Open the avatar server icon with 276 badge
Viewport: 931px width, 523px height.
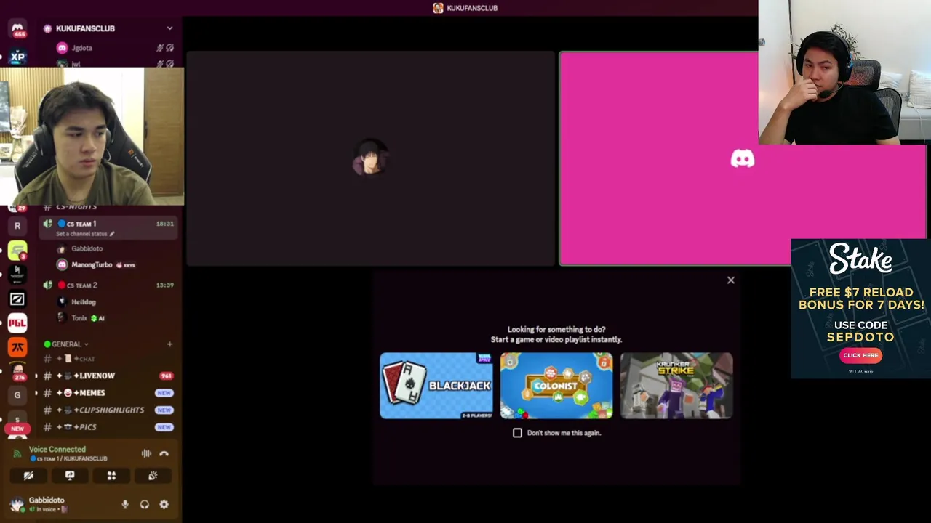pyautogui.click(x=17, y=371)
